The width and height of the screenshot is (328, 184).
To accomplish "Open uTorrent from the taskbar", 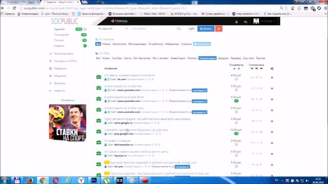I will 107,180.
